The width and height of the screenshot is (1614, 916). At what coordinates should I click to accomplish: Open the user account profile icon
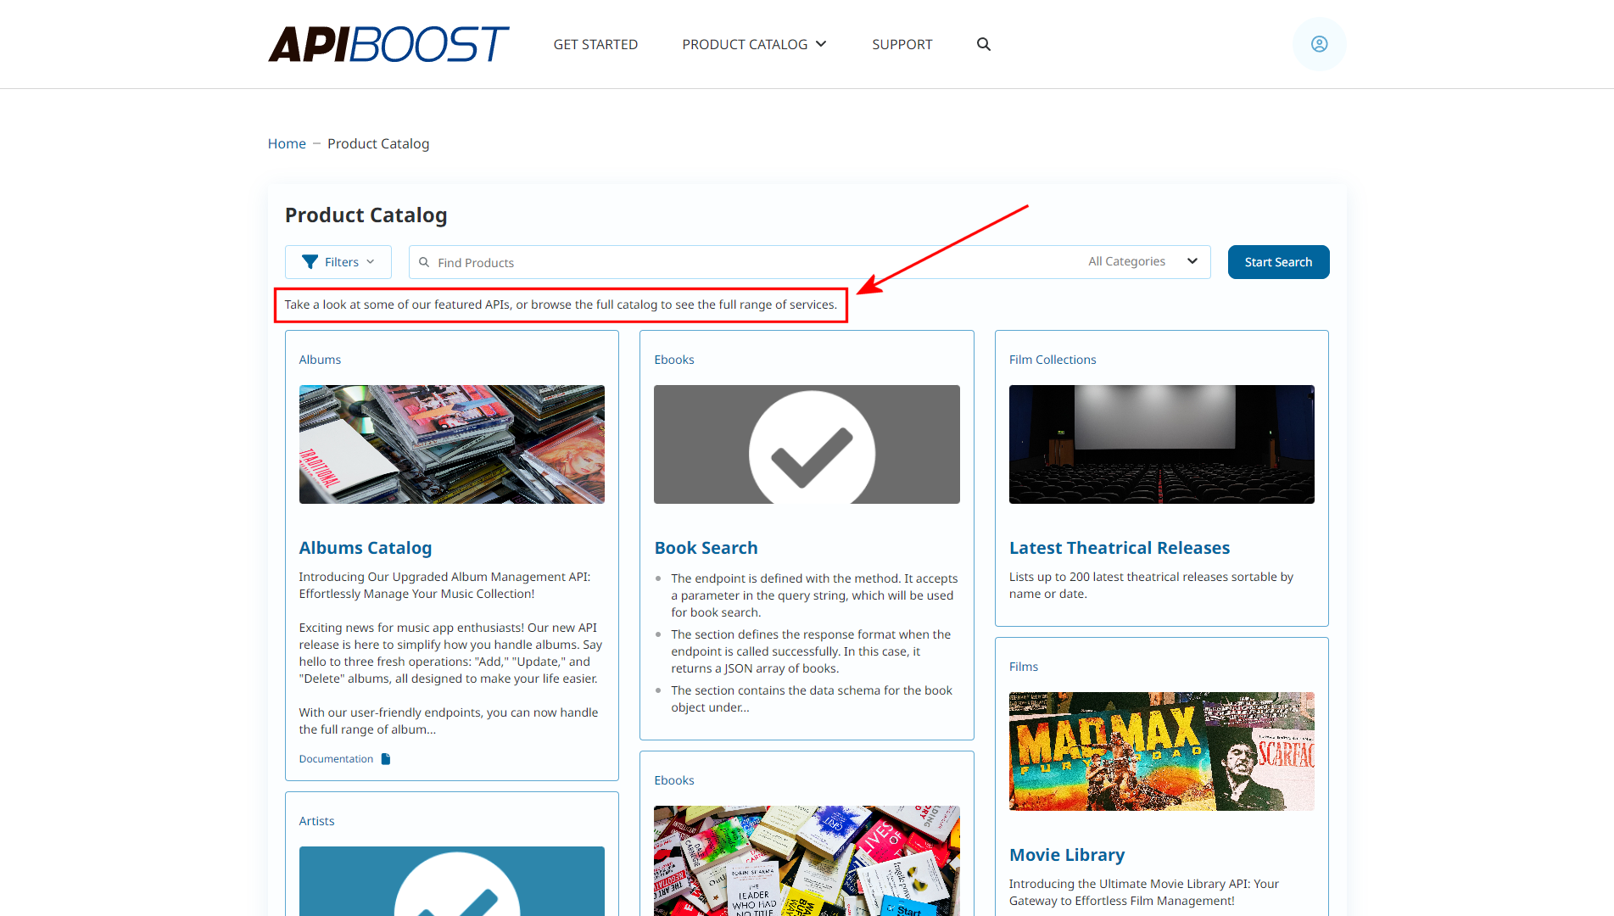coord(1319,44)
